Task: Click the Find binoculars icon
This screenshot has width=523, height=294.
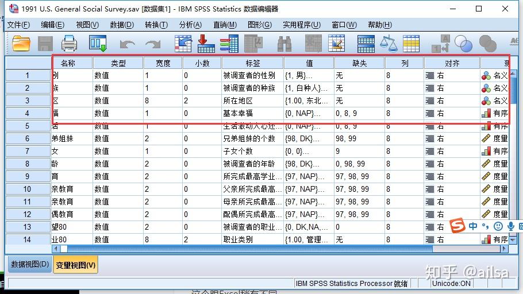Action: click(284, 44)
